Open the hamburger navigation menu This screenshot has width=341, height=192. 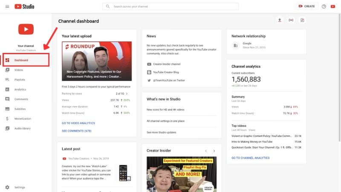pos(7,6)
